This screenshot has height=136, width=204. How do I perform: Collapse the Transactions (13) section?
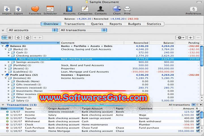[x=3, y=105]
